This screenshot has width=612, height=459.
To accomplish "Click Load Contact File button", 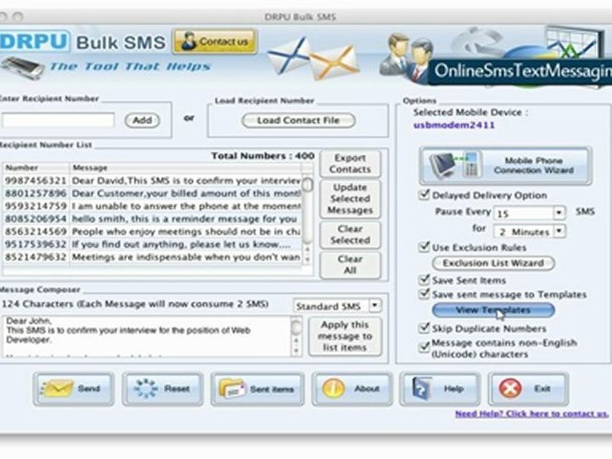I will [x=298, y=120].
